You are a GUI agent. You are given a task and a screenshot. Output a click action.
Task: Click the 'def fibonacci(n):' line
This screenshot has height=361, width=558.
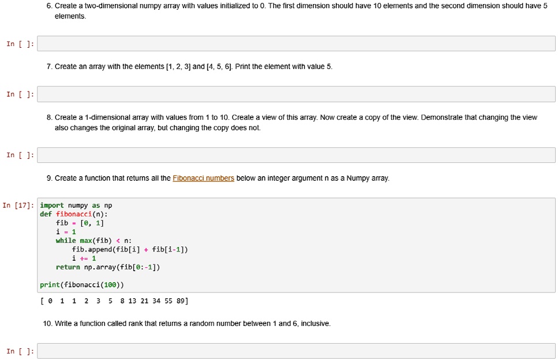click(x=74, y=214)
